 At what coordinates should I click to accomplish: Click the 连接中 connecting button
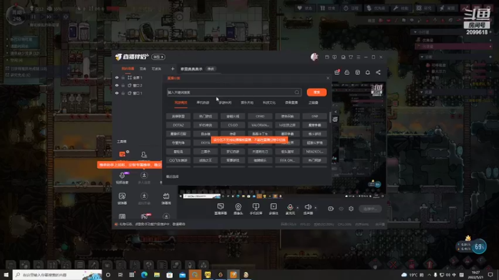pyautogui.click(x=370, y=208)
